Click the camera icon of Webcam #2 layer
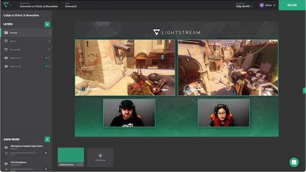 tap(6, 66)
